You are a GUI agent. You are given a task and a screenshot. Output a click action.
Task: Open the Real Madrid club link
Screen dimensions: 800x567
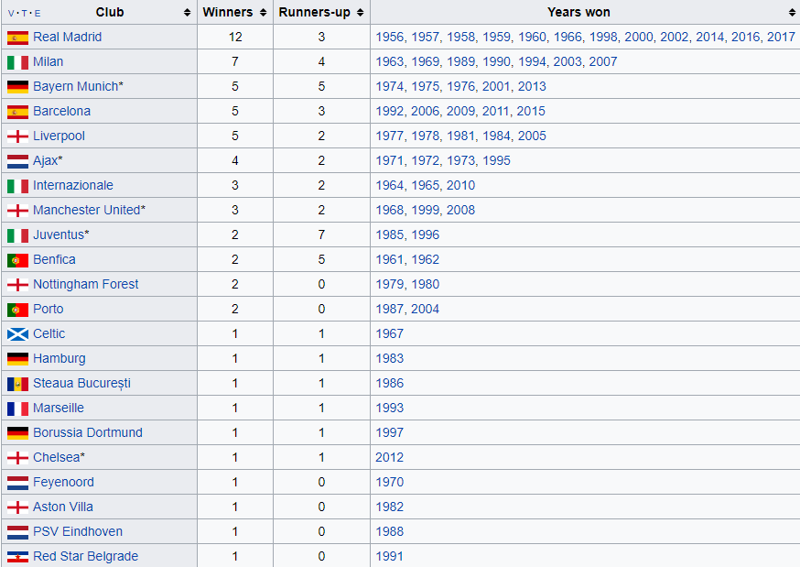68,37
